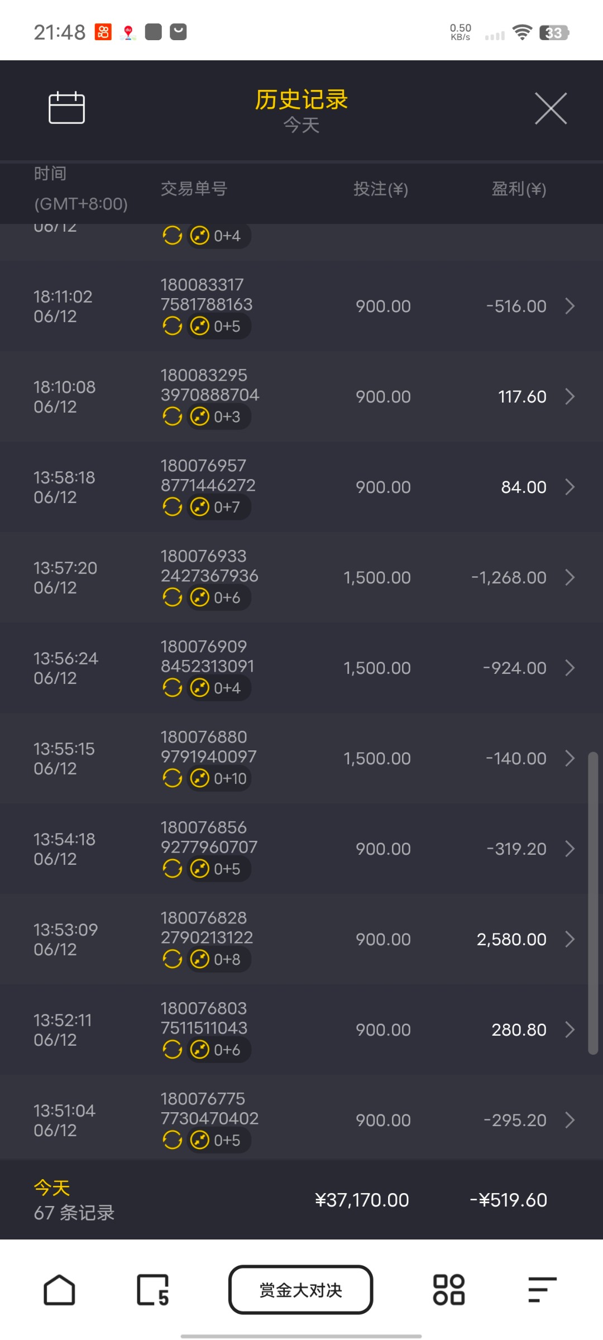Close the history records panel
The height and width of the screenshot is (1340, 603).
[551, 108]
